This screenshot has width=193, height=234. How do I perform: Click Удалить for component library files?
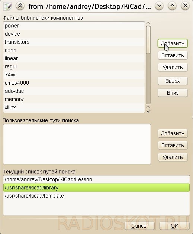173,67
